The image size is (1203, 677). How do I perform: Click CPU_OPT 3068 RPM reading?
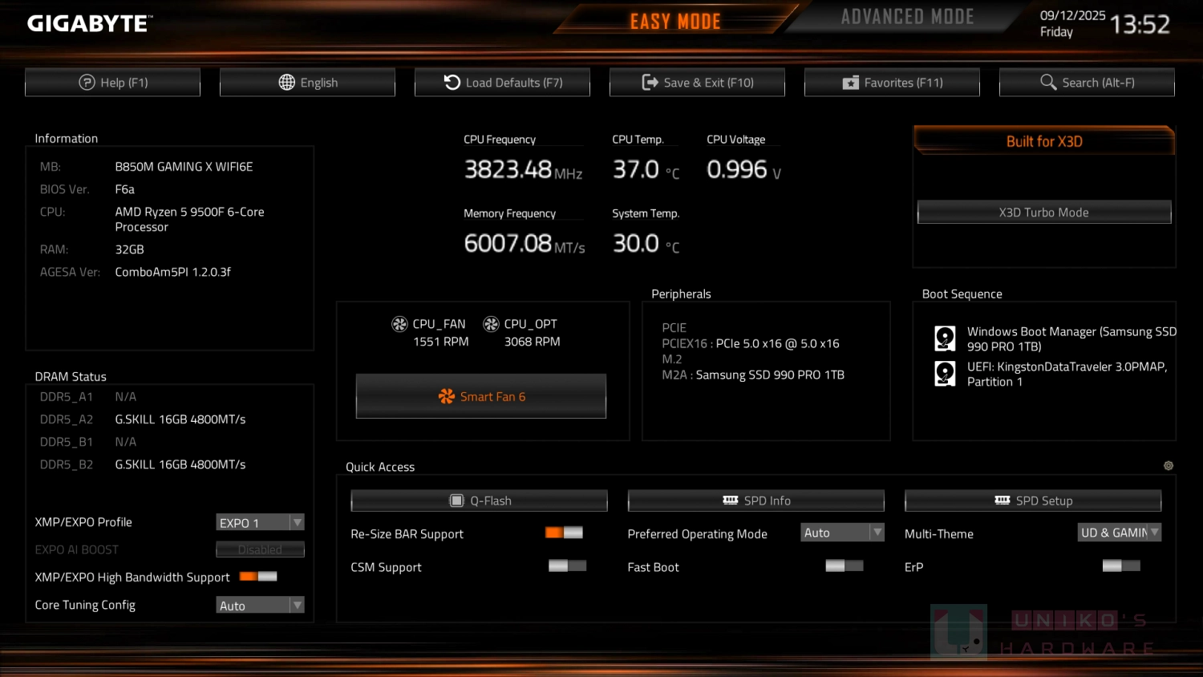point(532,342)
